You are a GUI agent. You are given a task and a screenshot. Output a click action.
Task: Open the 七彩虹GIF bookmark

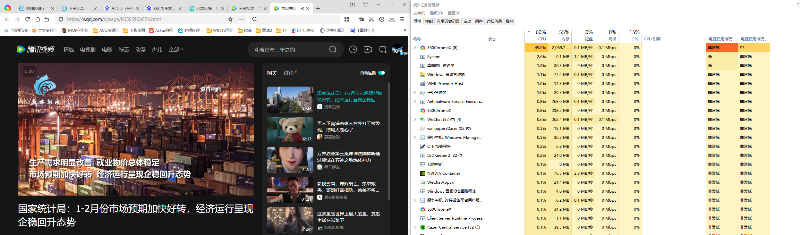tap(16, 30)
